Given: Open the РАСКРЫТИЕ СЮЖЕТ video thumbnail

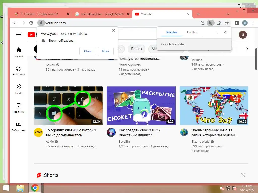Looking at the screenshot, I should point(141,106).
